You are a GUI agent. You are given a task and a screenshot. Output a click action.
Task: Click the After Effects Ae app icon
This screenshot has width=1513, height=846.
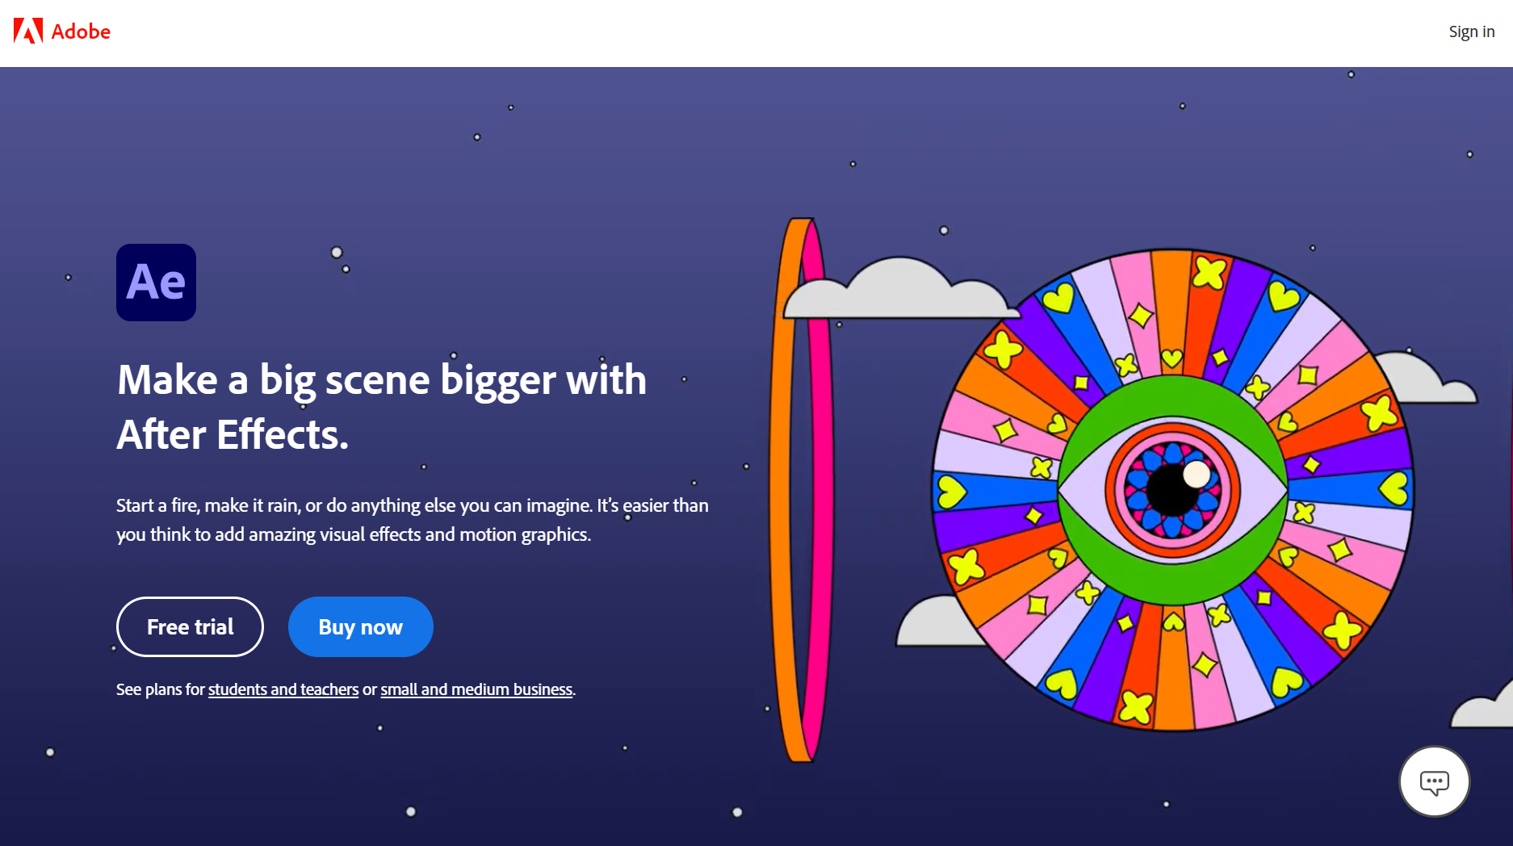[156, 283]
